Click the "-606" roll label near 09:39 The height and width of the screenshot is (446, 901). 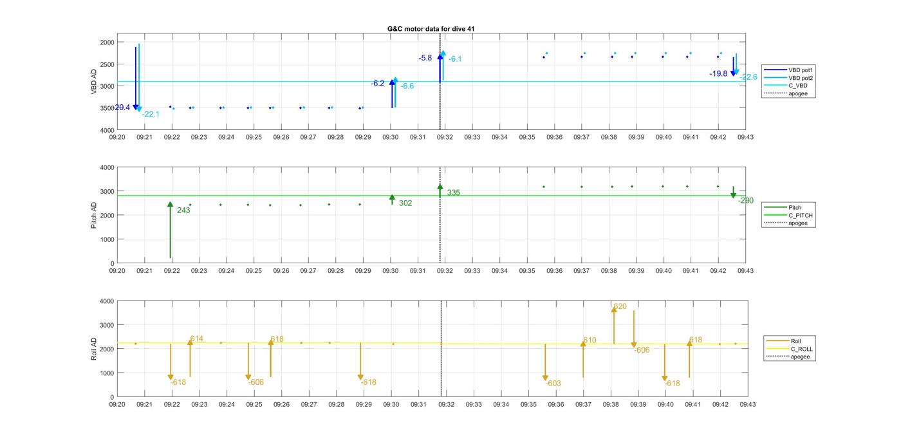pyautogui.click(x=642, y=350)
